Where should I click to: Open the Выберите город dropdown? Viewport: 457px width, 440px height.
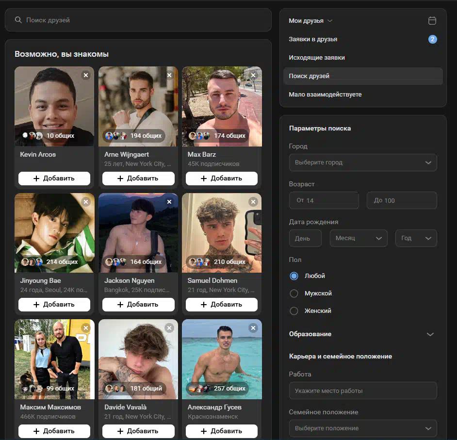tap(363, 163)
